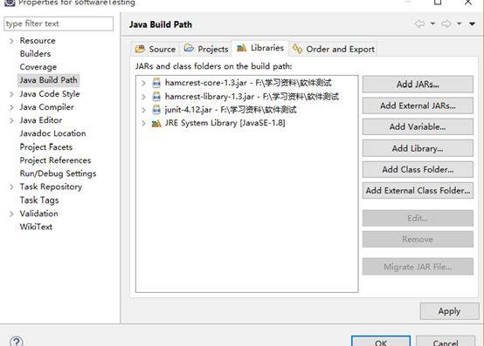
Task: Open the Order and Export tab
Action: (x=333, y=49)
